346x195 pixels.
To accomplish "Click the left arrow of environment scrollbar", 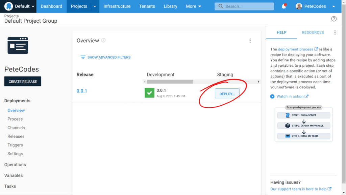I will pos(145,82).
